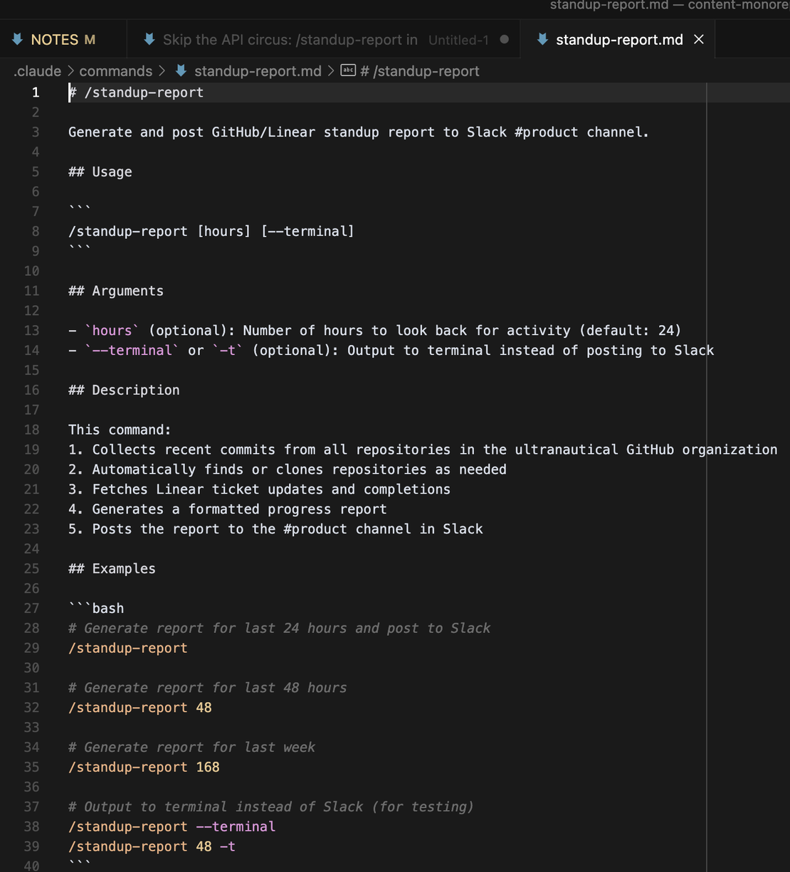
Task: Click comment 'Generate report for last 48 hours'
Action: (208, 688)
